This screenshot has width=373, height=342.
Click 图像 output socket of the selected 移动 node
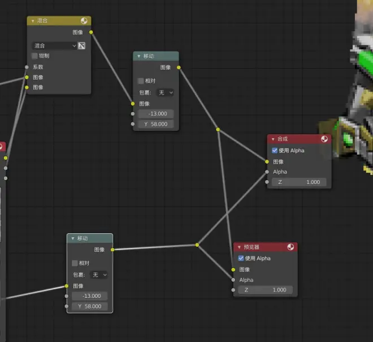112,250
